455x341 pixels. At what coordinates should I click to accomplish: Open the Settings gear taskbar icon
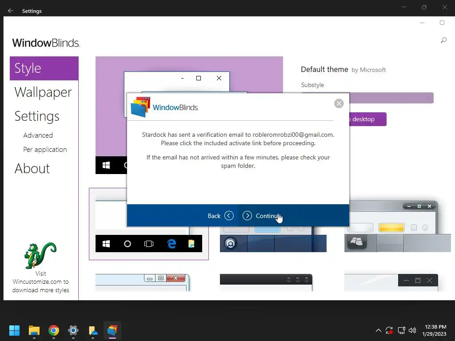73,330
